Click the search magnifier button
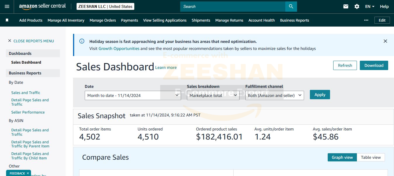Screen dimensions: 394x176 291,6
